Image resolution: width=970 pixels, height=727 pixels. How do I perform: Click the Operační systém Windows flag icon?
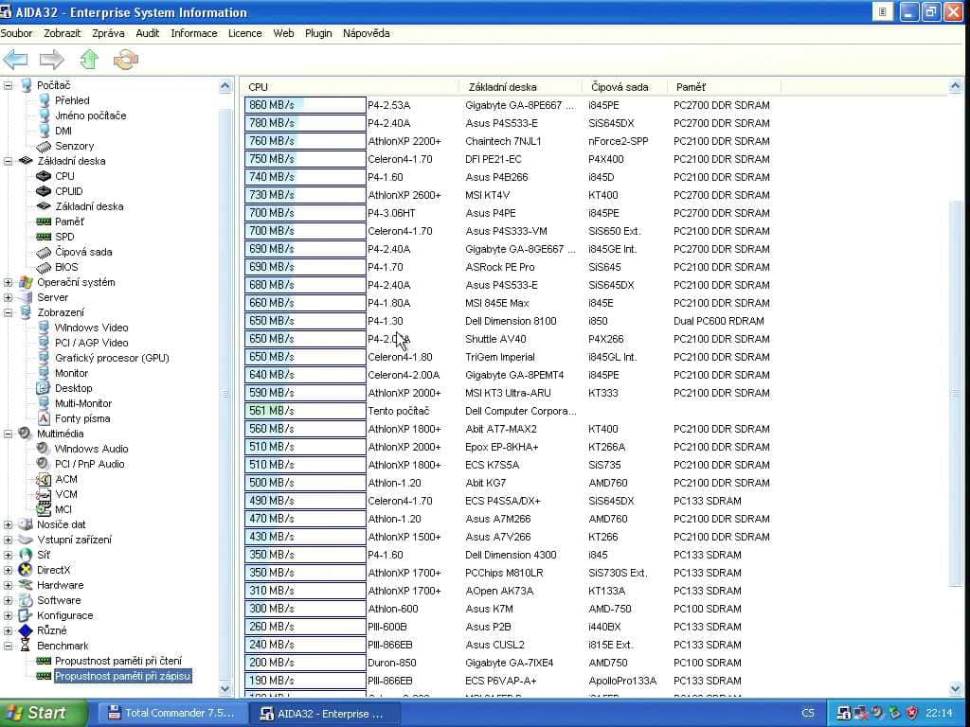(x=26, y=282)
